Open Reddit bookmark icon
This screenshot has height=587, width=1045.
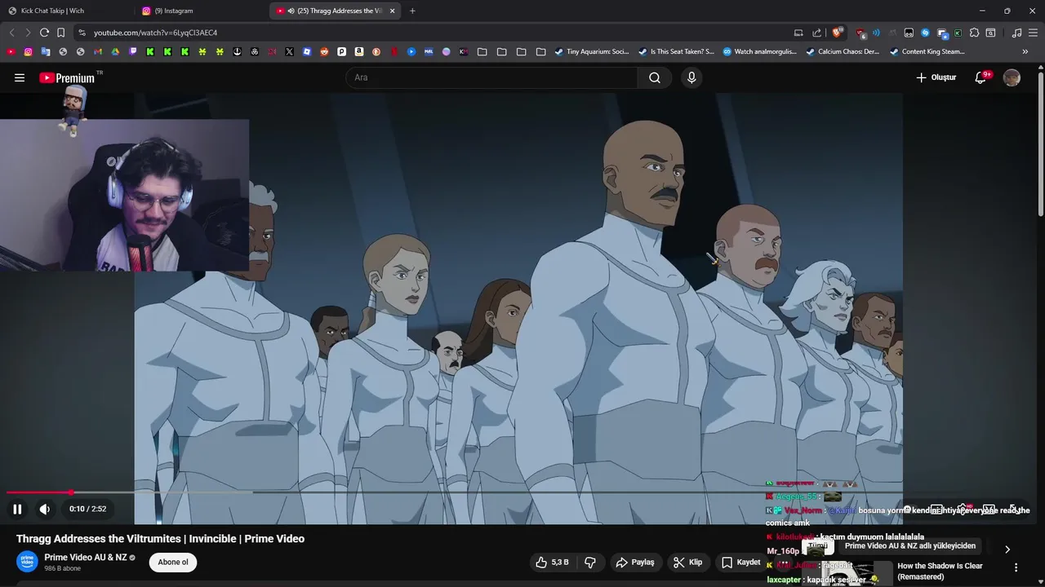click(x=324, y=51)
